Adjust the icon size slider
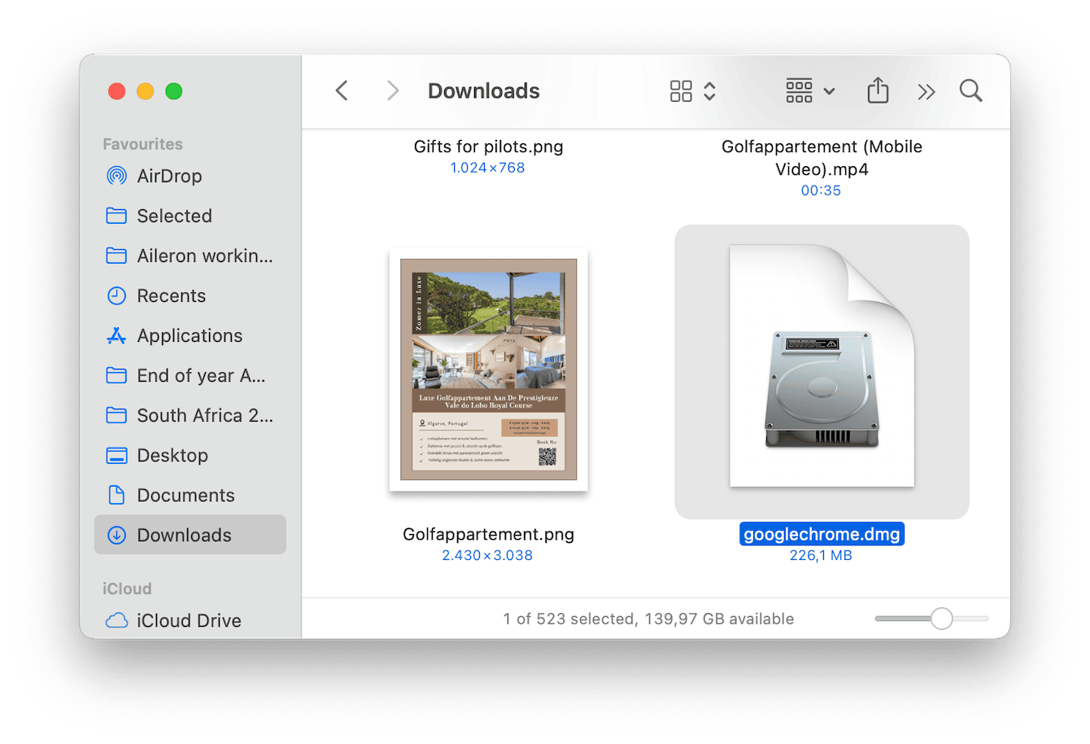The height and width of the screenshot is (744, 1090). 940,619
